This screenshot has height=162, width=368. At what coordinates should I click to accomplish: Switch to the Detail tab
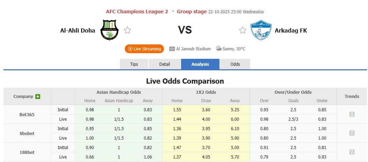tap(165, 64)
